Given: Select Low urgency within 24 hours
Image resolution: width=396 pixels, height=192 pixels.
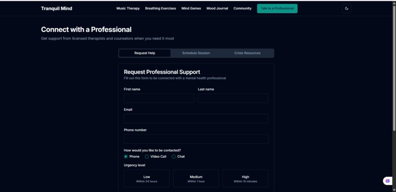Looking at the screenshot, I should click(147, 178).
